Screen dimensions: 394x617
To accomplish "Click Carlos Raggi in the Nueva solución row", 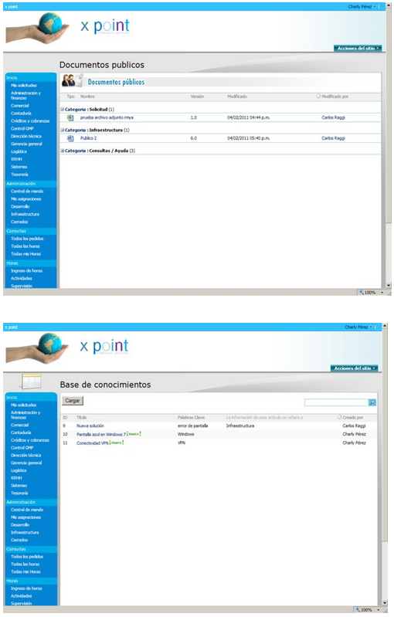I will [x=355, y=425].
